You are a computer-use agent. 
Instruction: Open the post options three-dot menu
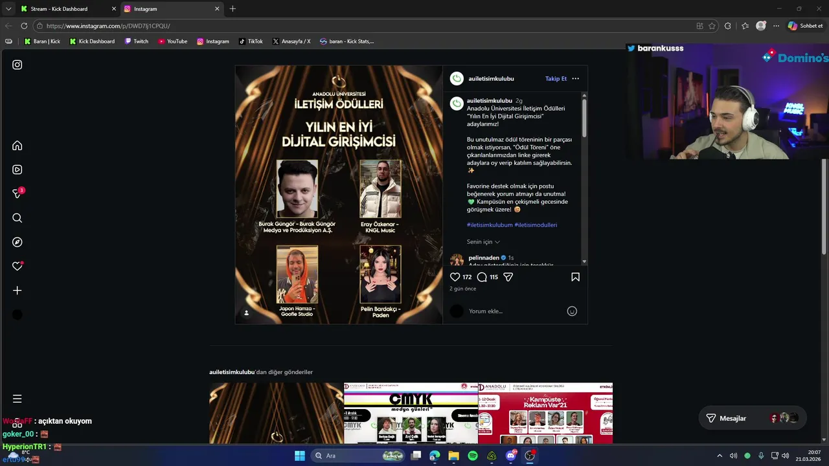[x=576, y=79]
